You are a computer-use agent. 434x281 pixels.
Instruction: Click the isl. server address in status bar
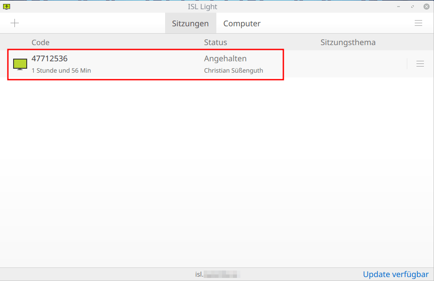[218, 274]
